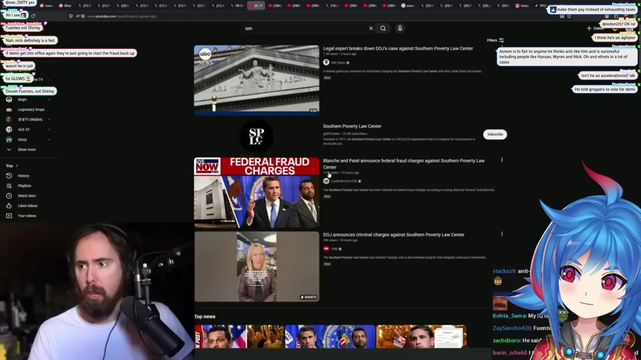Expand the 'You' section chevron

click(x=17, y=165)
